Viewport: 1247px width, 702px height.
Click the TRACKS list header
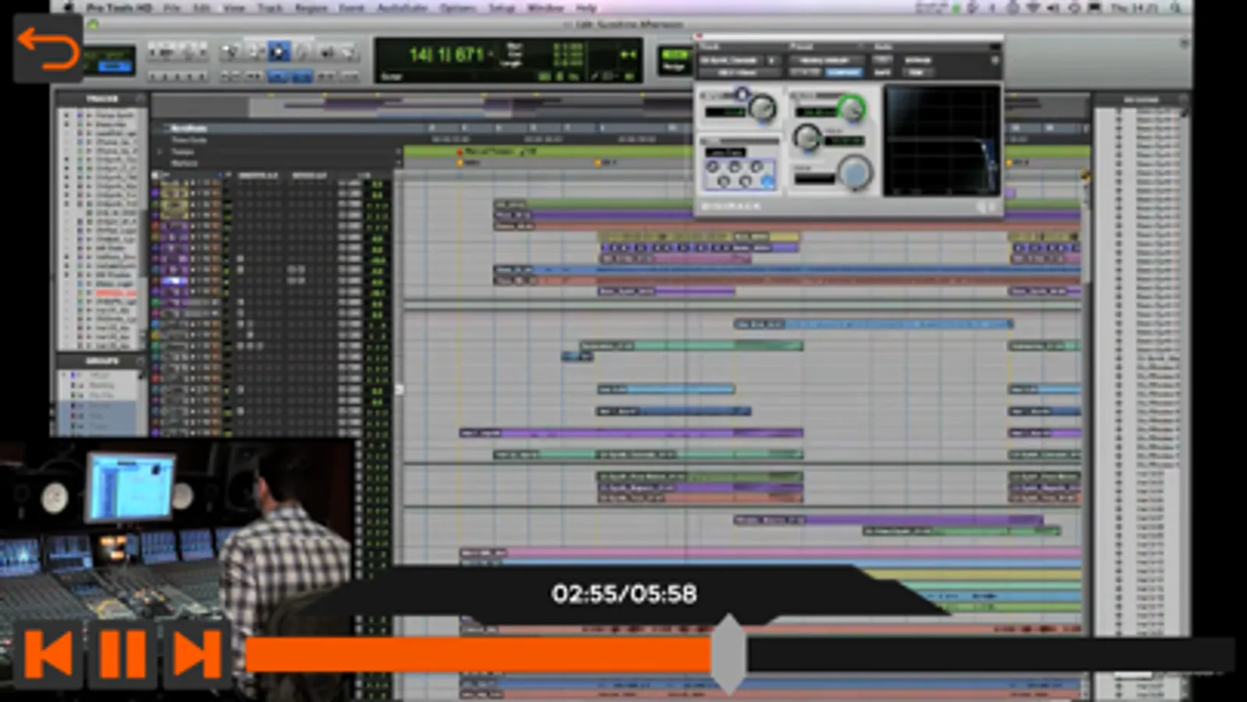(x=102, y=98)
